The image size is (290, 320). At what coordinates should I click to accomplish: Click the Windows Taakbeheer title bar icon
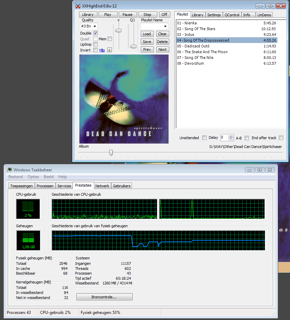9,170
